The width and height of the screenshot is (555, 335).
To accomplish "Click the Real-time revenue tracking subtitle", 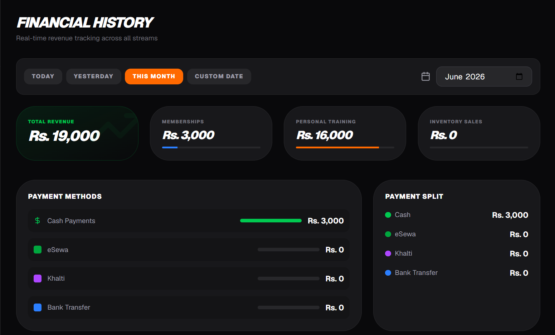I will coord(87,38).
